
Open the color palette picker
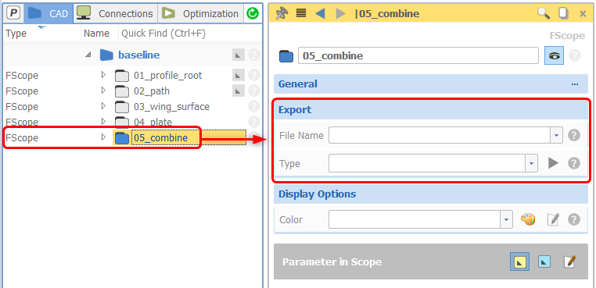[528, 219]
